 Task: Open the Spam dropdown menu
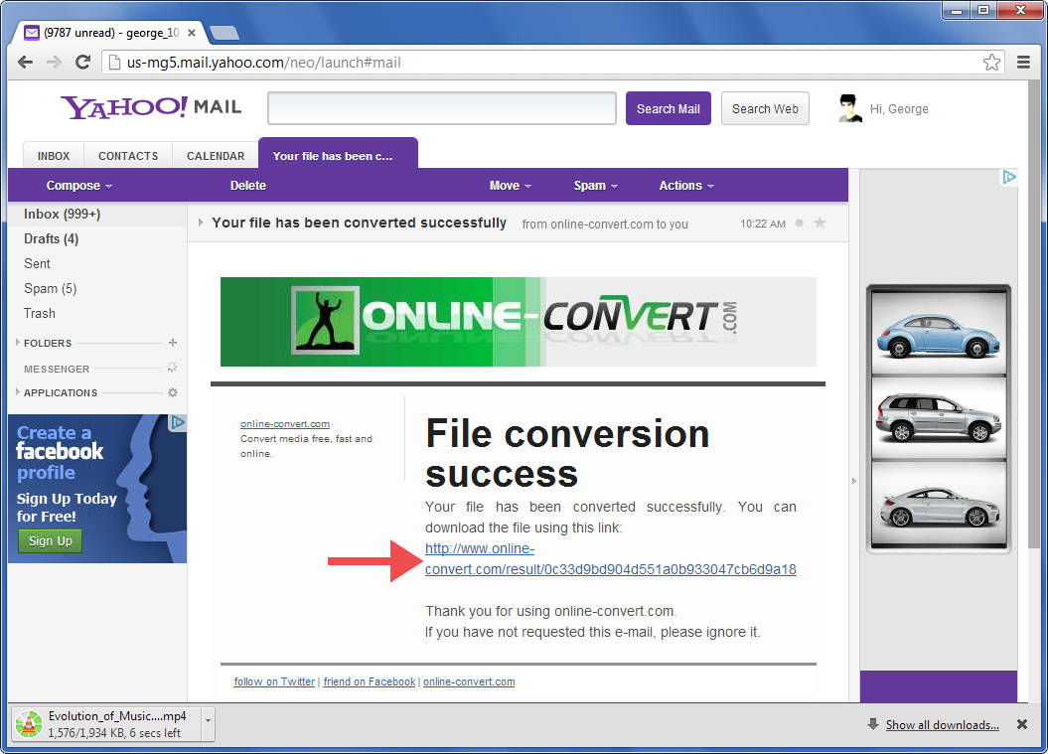click(x=595, y=185)
